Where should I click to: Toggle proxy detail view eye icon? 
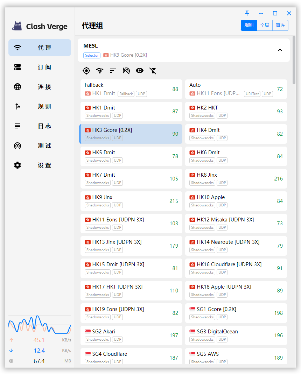point(140,71)
